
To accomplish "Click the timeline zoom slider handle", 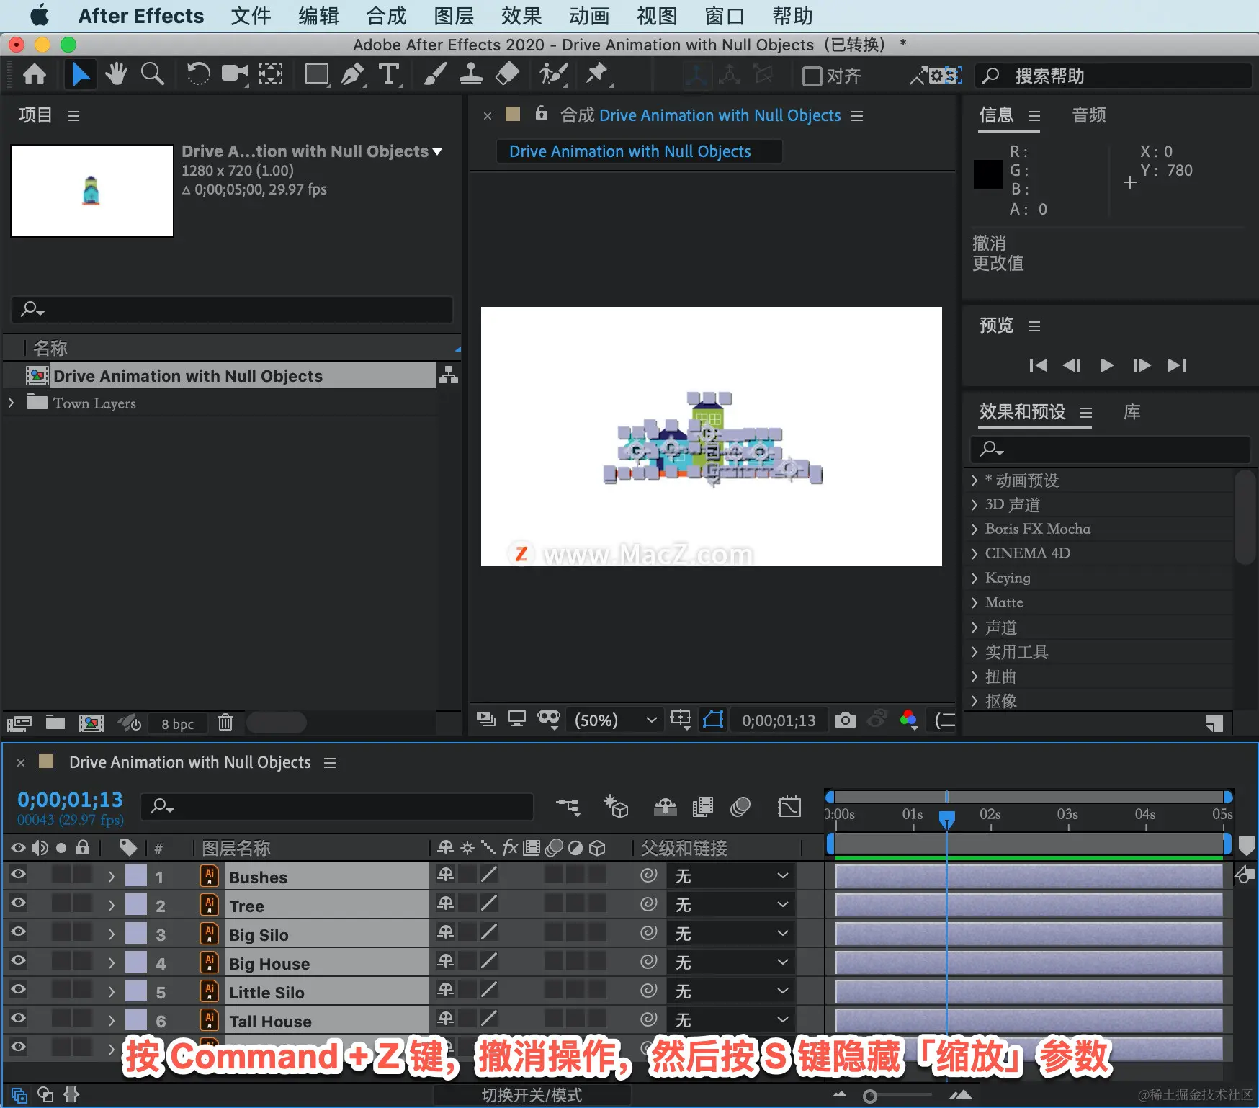I will pyautogui.click(x=870, y=1096).
